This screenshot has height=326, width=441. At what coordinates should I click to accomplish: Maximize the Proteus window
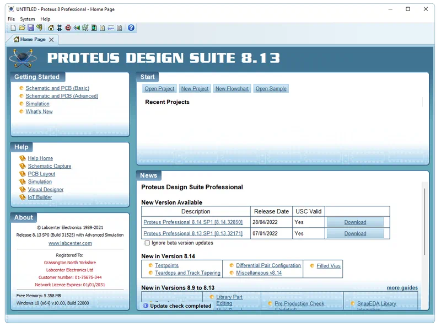(408, 9)
